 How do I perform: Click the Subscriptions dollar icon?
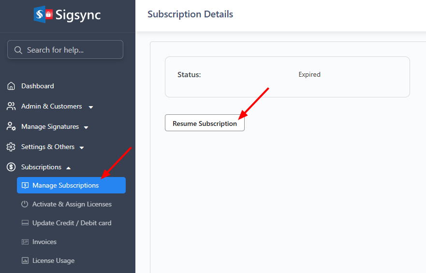[x=11, y=167]
